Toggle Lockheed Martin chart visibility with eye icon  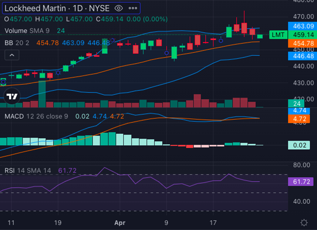point(118,8)
